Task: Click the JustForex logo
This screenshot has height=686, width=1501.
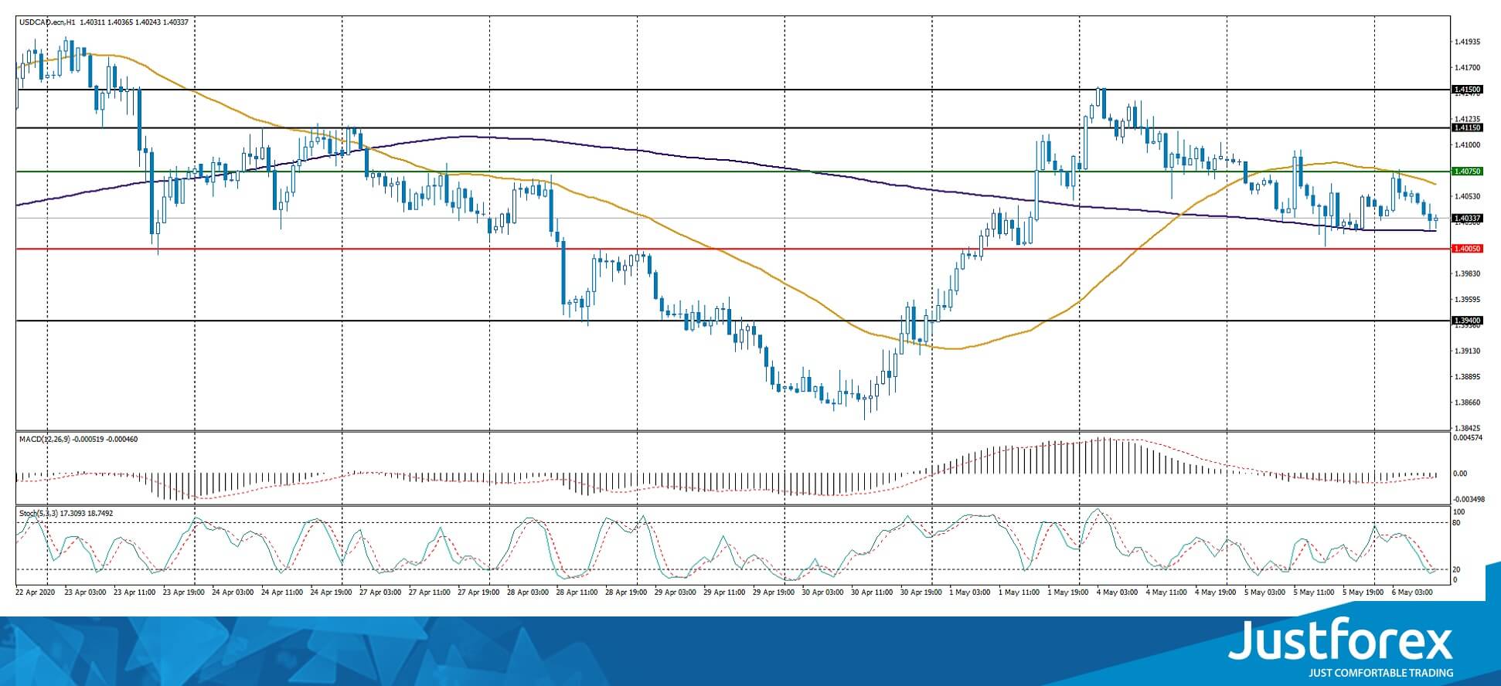Action: pyautogui.click(x=1340, y=649)
